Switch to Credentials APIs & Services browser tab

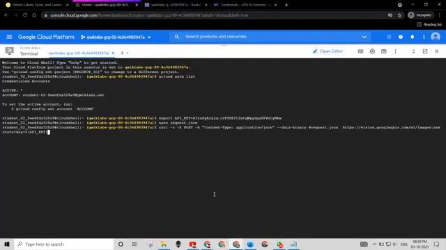(x=245, y=5)
